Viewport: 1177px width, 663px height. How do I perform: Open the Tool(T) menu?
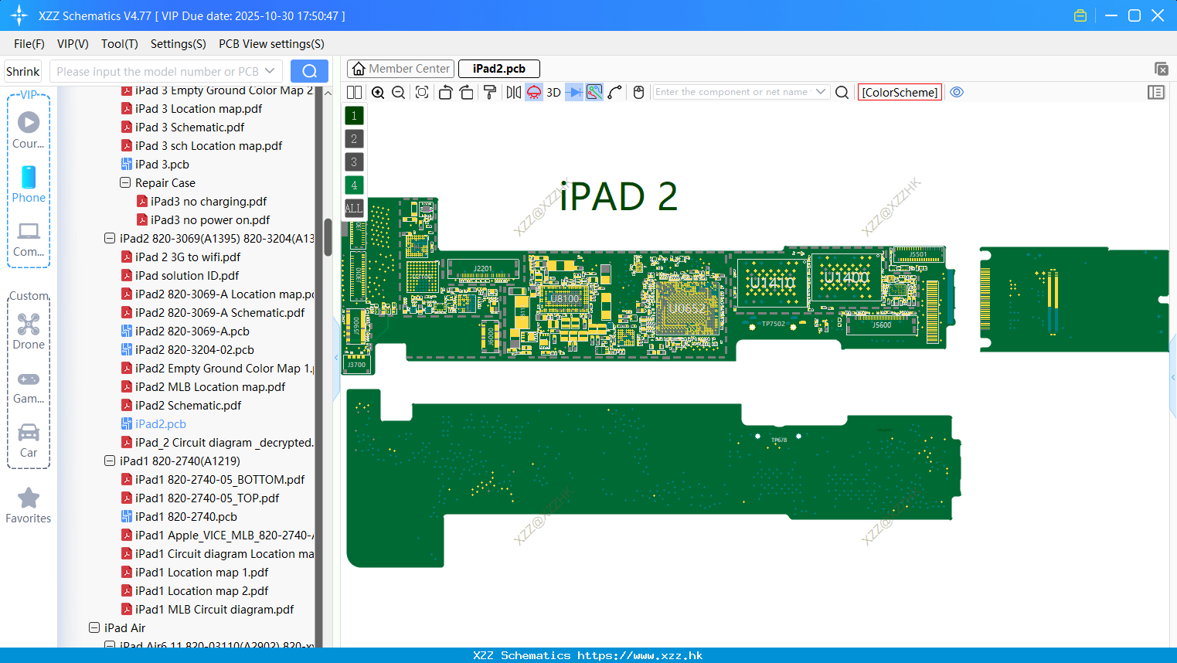pos(120,44)
